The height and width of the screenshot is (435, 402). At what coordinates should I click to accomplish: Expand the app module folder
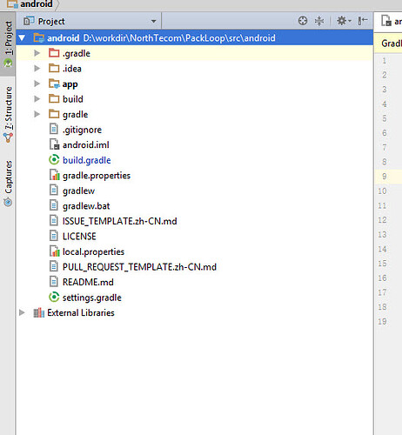(x=37, y=84)
